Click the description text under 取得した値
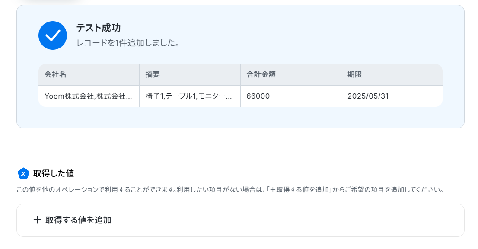Screen dimensions: 478x249 pyautogui.click(x=230, y=190)
